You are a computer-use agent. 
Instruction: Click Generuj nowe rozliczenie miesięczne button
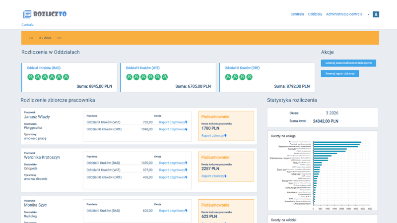(348, 63)
